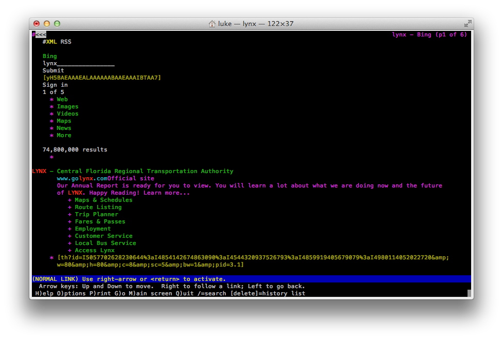This screenshot has height=340, width=503.
Task: Minimize the terminal with the yellow button
Action: click(x=47, y=24)
